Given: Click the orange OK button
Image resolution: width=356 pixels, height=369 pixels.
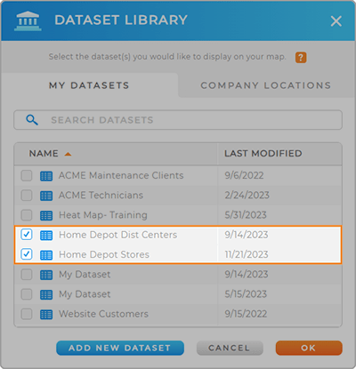Looking at the screenshot, I should [309, 348].
